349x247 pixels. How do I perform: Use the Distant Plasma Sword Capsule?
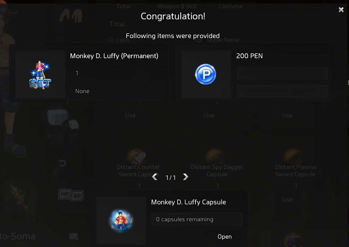[287, 200]
